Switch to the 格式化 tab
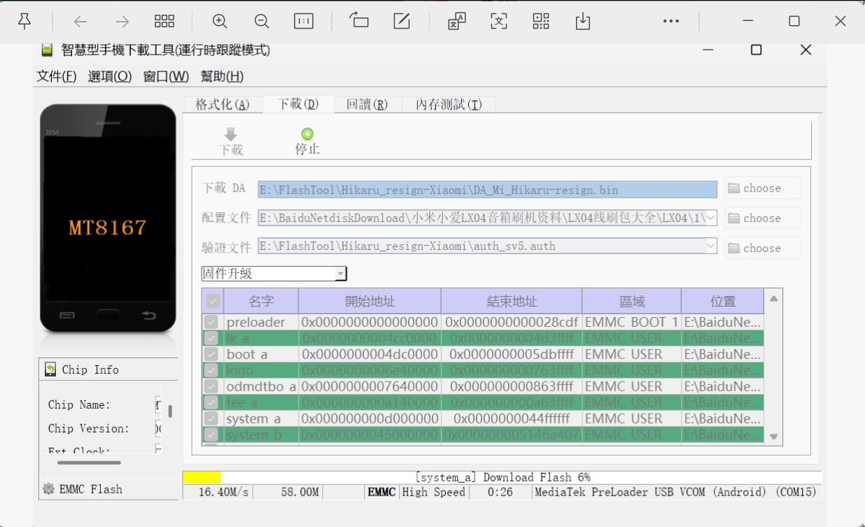 [223, 104]
